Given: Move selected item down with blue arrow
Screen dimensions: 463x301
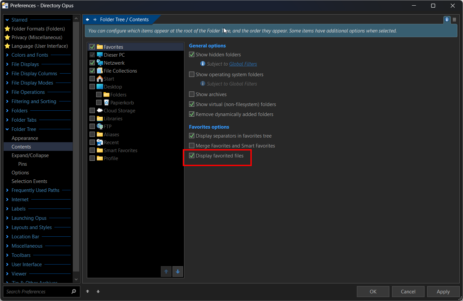Looking at the screenshot, I should pos(178,271).
